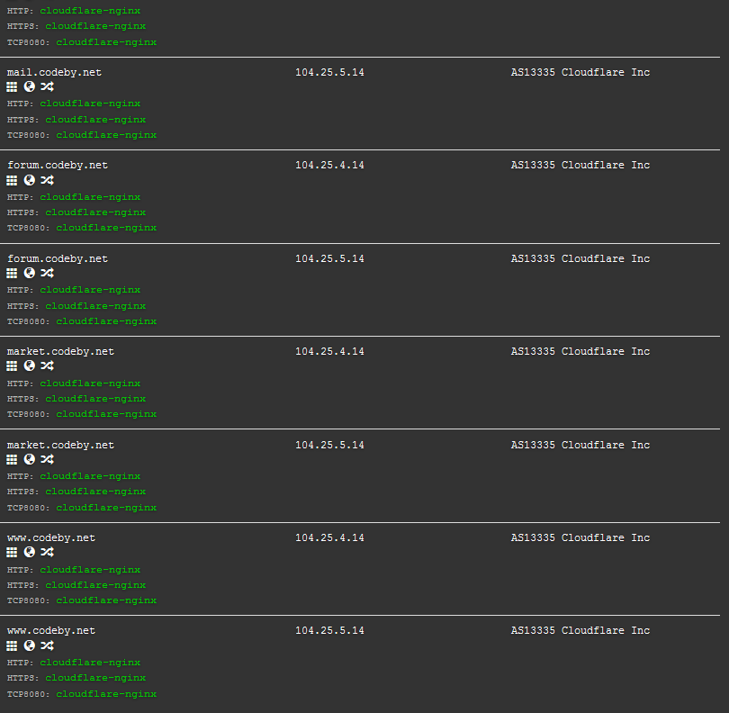Click grid icon for forum.codeby.net 104.25.5.14
Image resolution: width=729 pixels, height=713 pixels.
pyautogui.click(x=12, y=273)
